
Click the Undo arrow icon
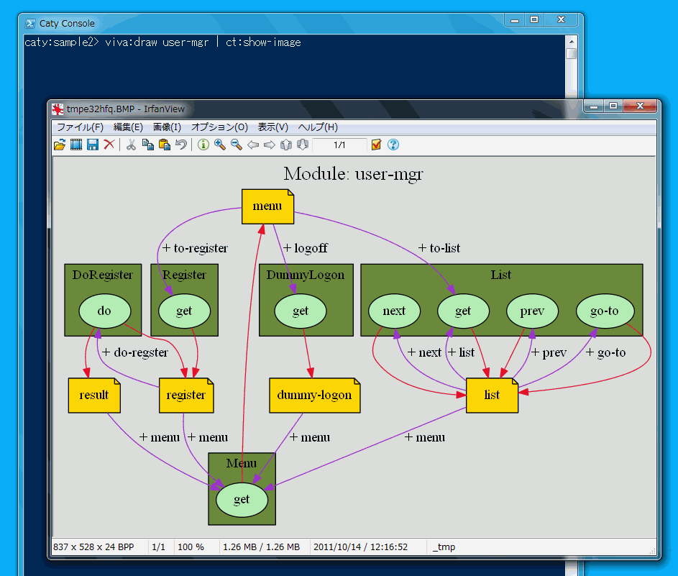click(181, 145)
